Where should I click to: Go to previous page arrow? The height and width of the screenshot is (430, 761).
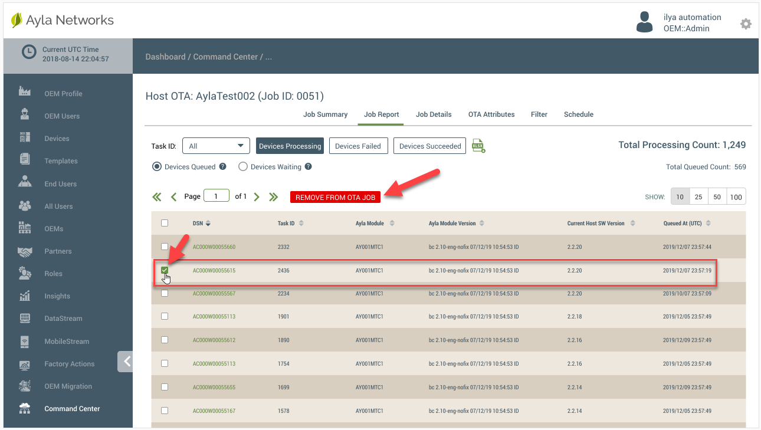pyautogui.click(x=174, y=197)
